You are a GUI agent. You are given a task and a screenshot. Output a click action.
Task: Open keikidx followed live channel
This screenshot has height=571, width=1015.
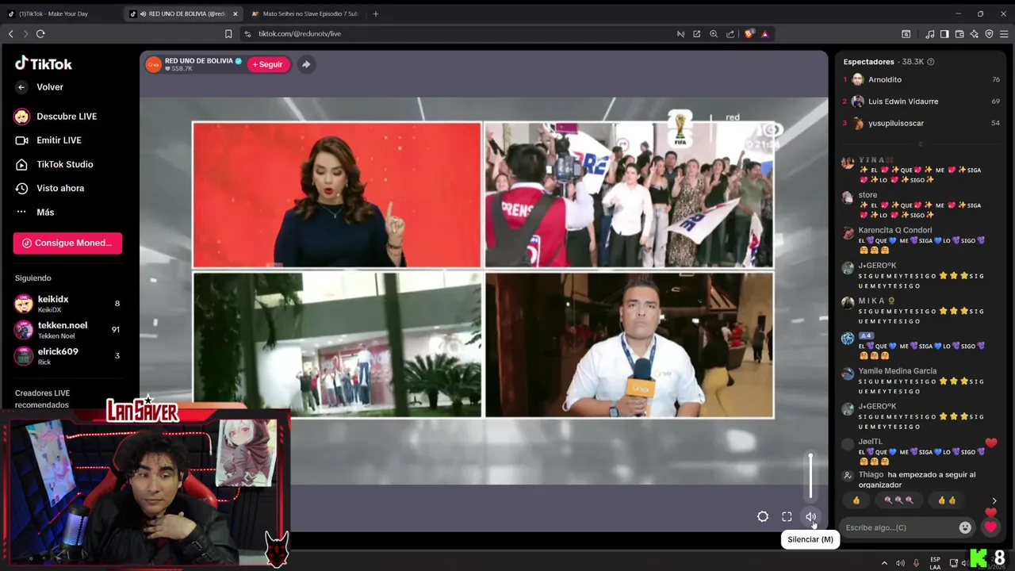pos(67,304)
